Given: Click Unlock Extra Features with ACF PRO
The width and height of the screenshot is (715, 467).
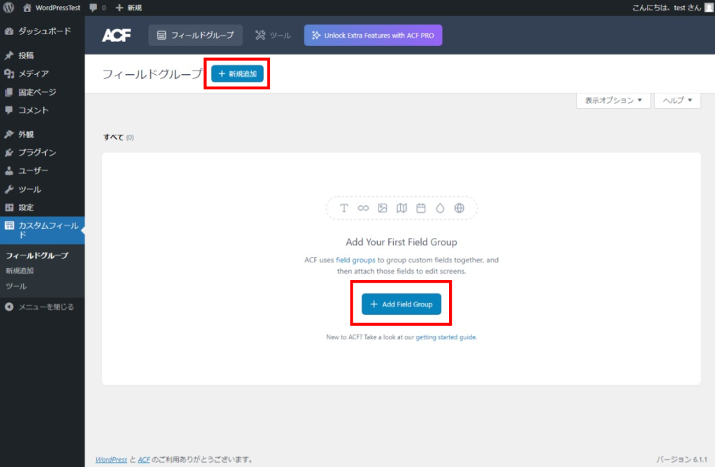Looking at the screenshot, I should [373, 34].
